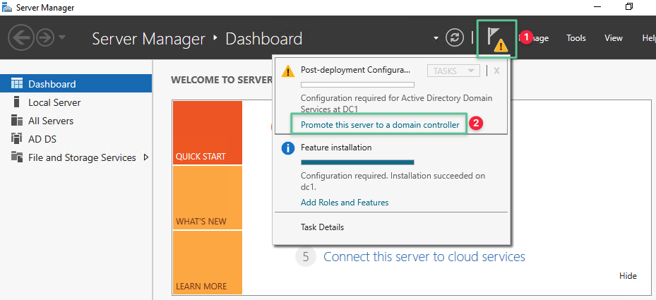Expand File and Storage Services arrow
The height and width of the screenshot is (300, 656).
coord(146,157)
